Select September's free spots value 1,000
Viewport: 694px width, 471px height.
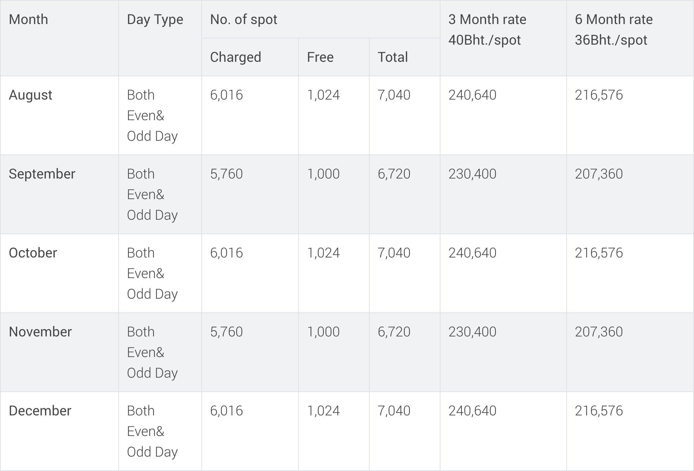point(323,174)
